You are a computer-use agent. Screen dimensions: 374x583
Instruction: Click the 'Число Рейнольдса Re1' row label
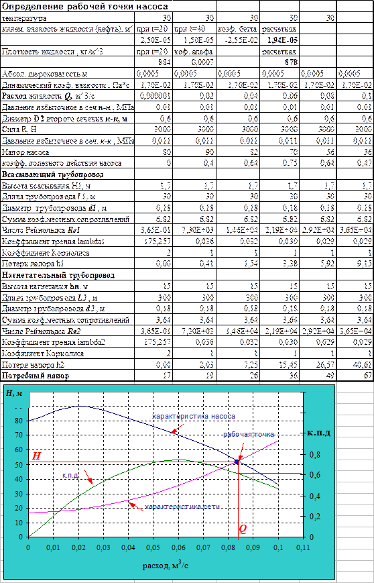click(x=42, y=229)
